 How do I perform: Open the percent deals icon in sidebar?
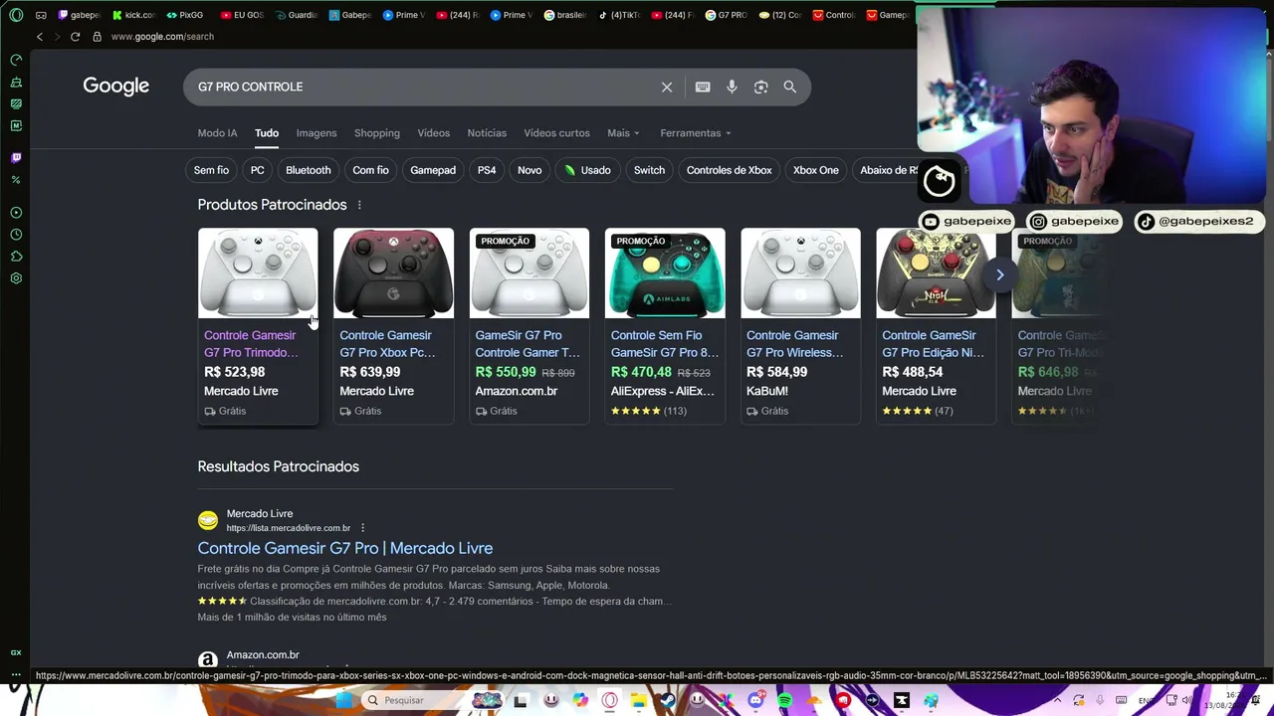(x=16, y=180)
